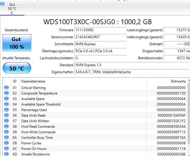Click the status icon for Critical Warning
This screenshot has height=156, width=190.
click(x=6, y=87)
